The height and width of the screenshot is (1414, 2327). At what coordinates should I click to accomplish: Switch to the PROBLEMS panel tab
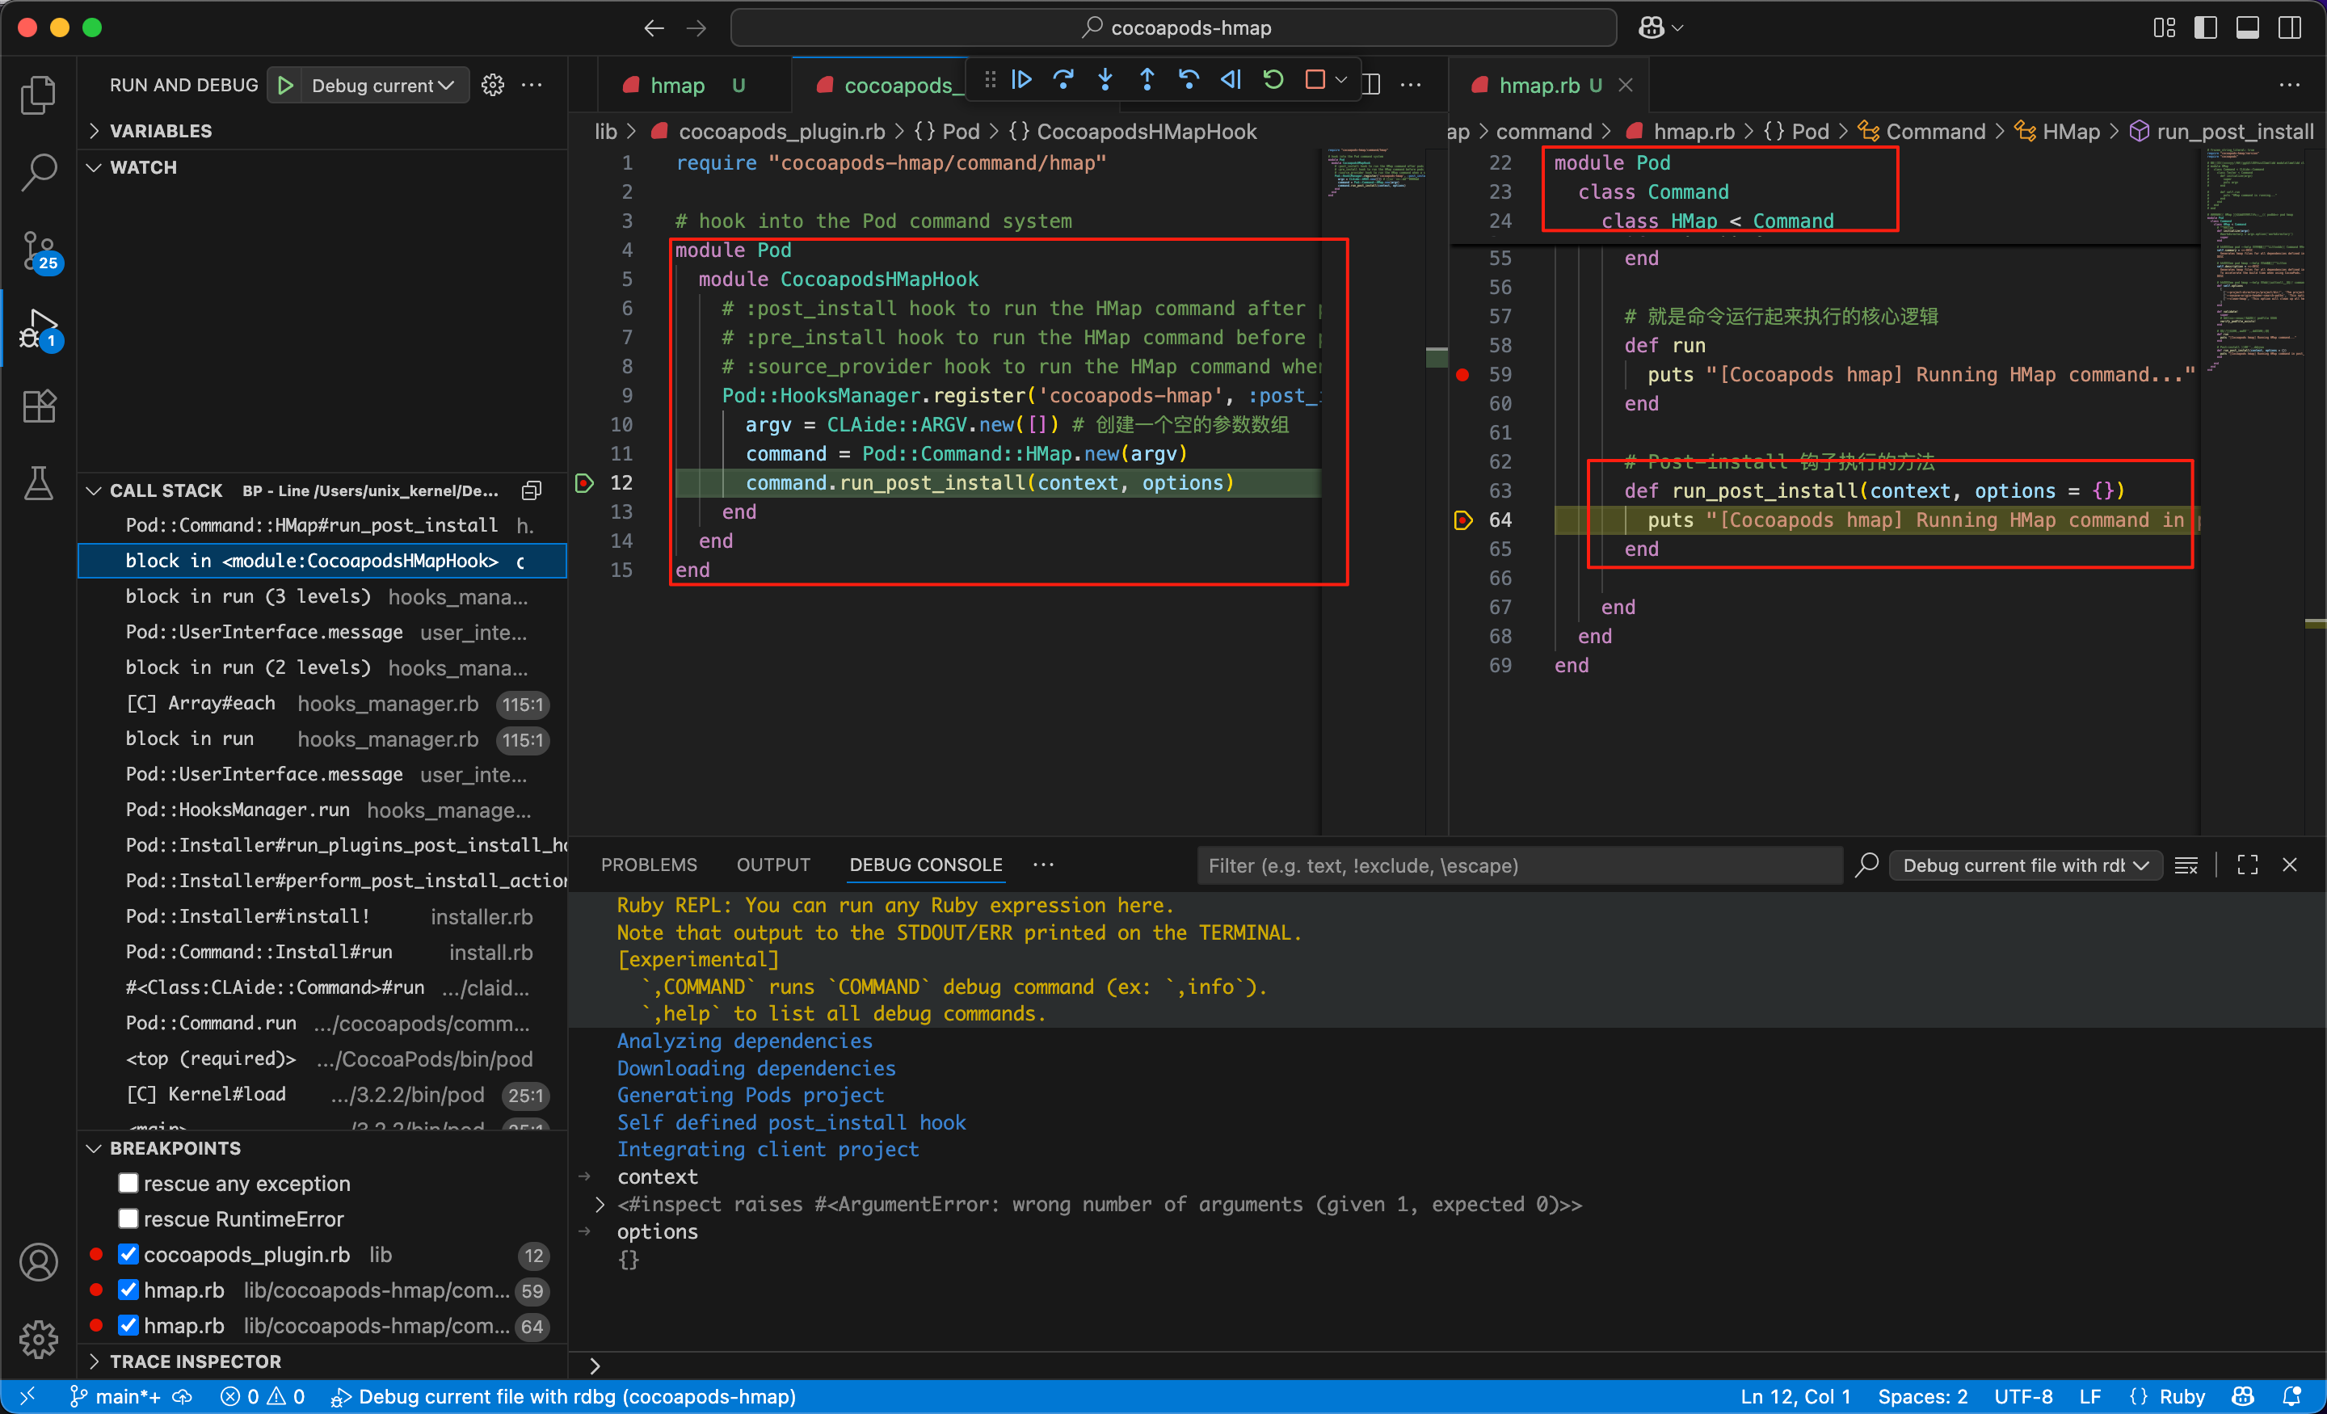[x=649, y=865]
